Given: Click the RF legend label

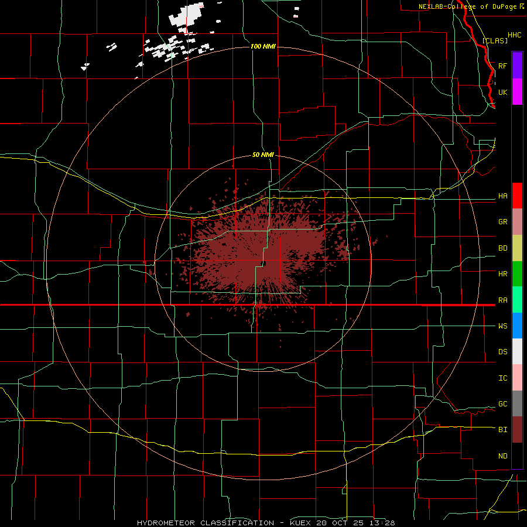Looking at the screenshot, I should coord(502,66).
